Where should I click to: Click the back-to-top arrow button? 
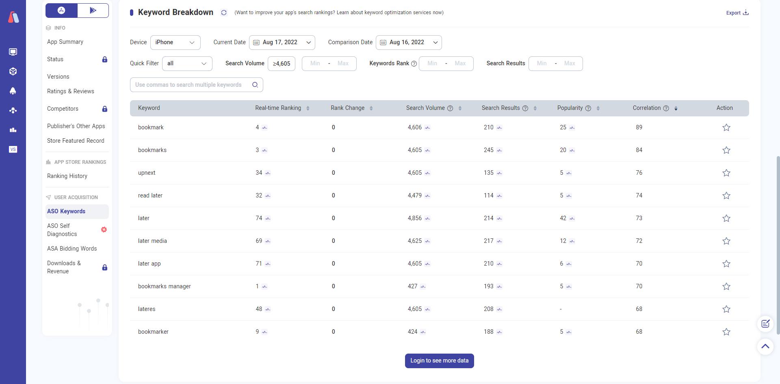point(765,346)
